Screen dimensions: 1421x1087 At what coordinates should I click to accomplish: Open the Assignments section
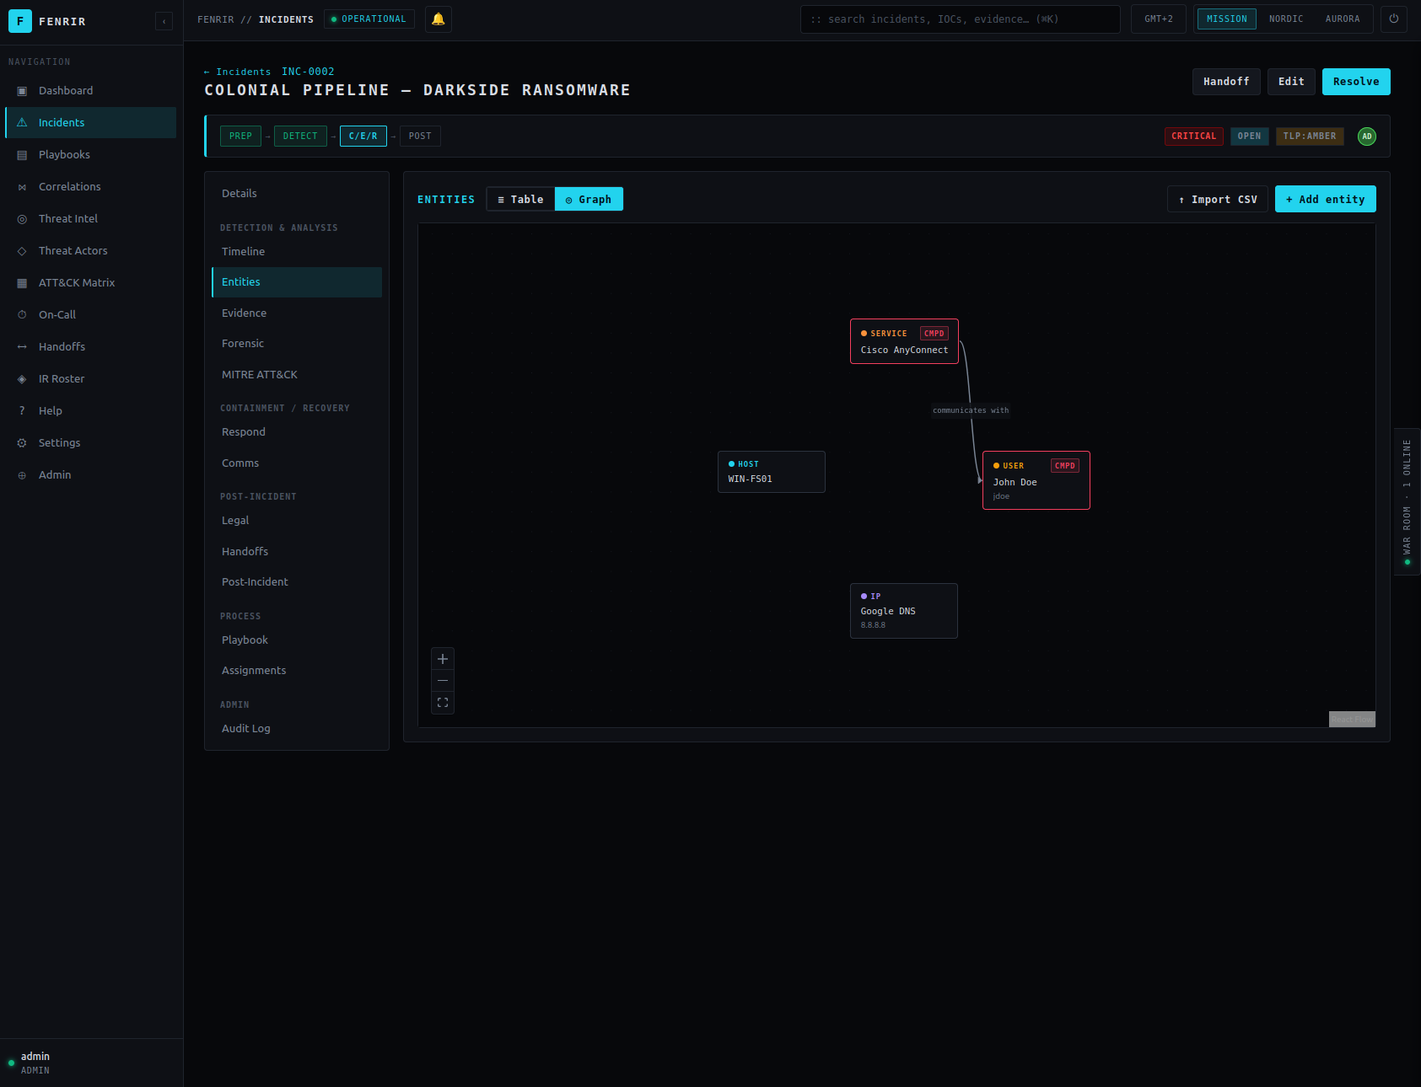tap(297, 671)
